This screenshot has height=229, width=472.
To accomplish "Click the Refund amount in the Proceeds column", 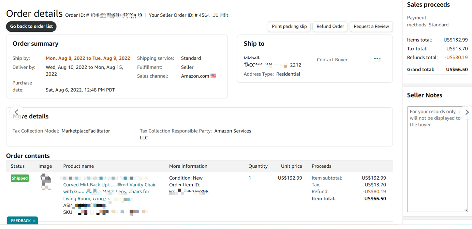I will pyautogui.click(x=374, y=192).
